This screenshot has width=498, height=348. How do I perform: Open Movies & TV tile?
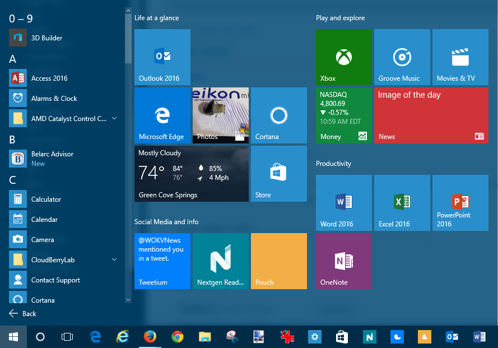pos(460,57)
